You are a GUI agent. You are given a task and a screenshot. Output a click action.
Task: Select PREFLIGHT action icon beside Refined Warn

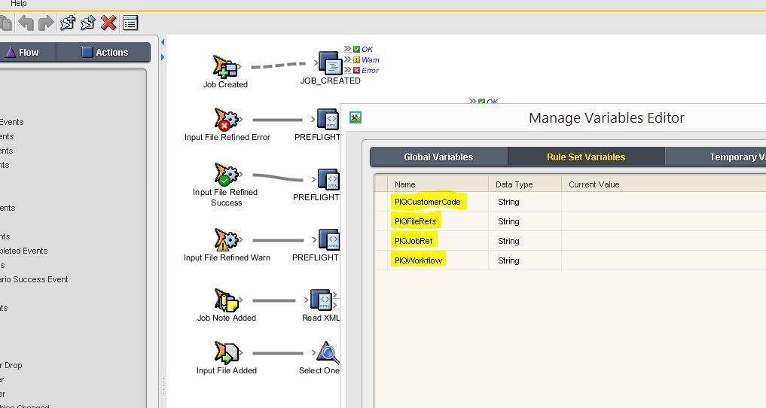[328, 239]
